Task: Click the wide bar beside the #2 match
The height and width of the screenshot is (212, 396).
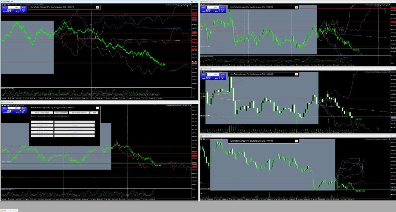Action: coord(75,125)
